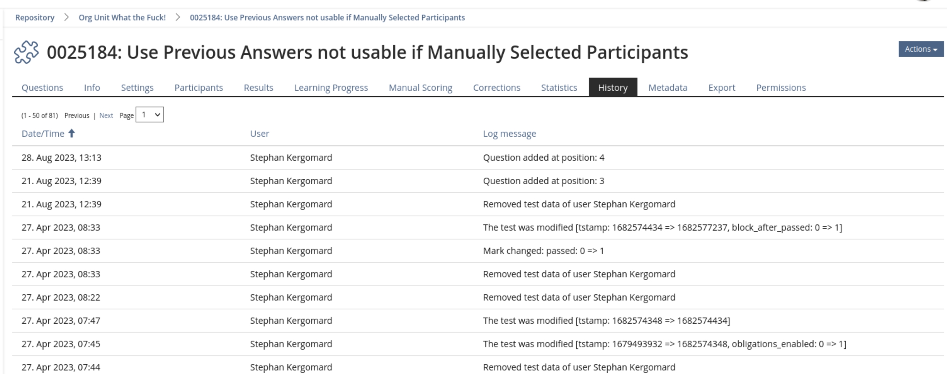
Task: Switch to the Learning Progress tab
Action: (x=331, y=88)
